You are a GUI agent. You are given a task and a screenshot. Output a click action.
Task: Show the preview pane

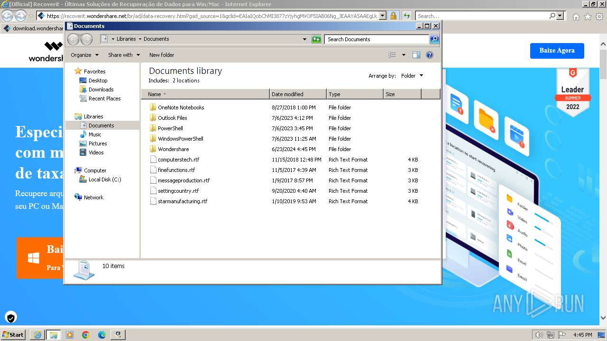416,55
